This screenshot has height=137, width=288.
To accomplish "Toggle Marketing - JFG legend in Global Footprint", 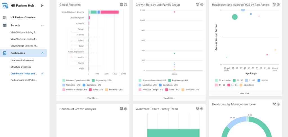I will coord(71,85).
